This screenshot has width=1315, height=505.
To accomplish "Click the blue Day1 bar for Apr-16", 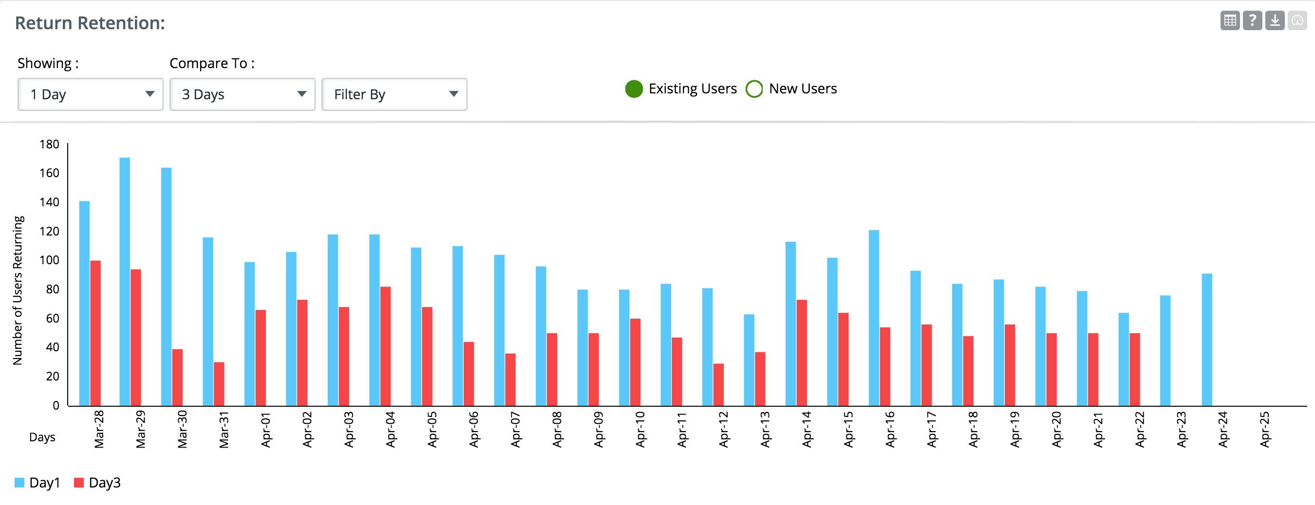I will point(874,318).
